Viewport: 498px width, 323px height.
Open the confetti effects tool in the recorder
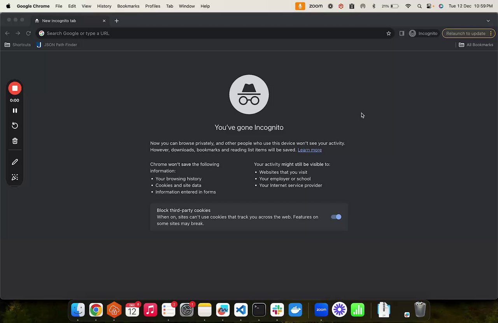click(15, 177)
